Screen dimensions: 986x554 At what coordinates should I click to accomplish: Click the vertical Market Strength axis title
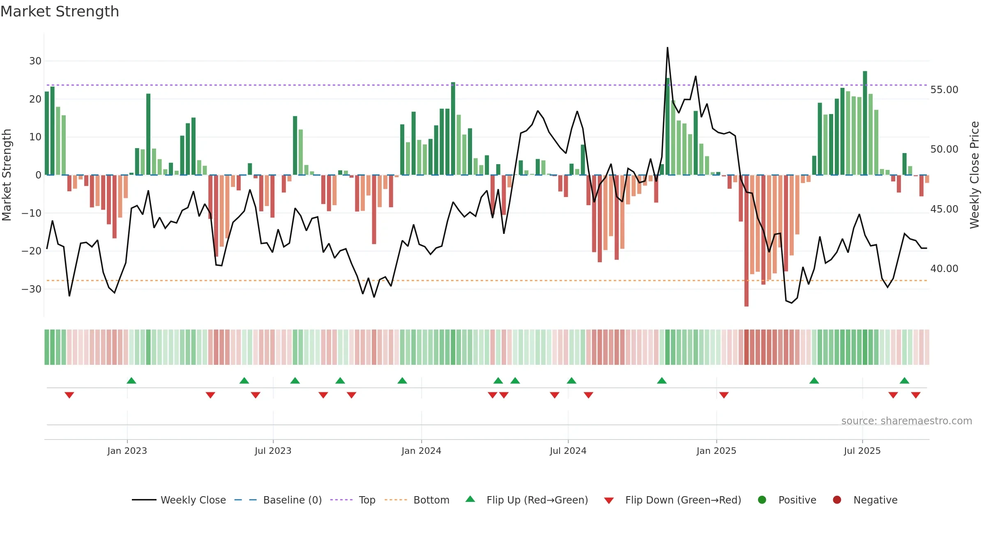[7, 175]
